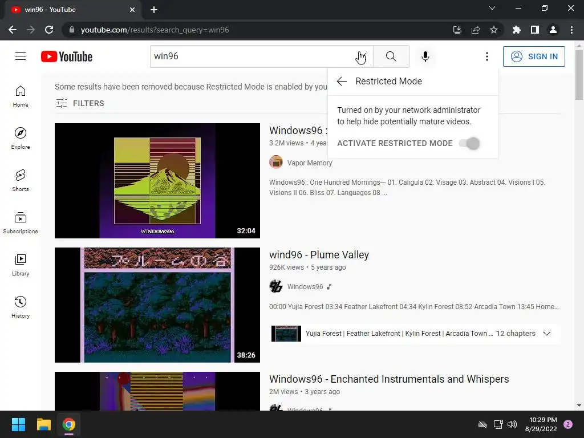The width and height of the screenshot is (584, 438).
Task: Open a new browser tab
Action: tap(154, 10)
